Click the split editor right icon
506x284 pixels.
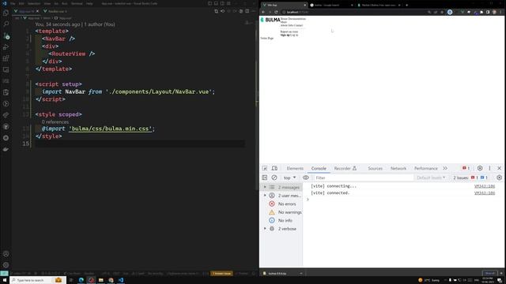click(247, 11)
